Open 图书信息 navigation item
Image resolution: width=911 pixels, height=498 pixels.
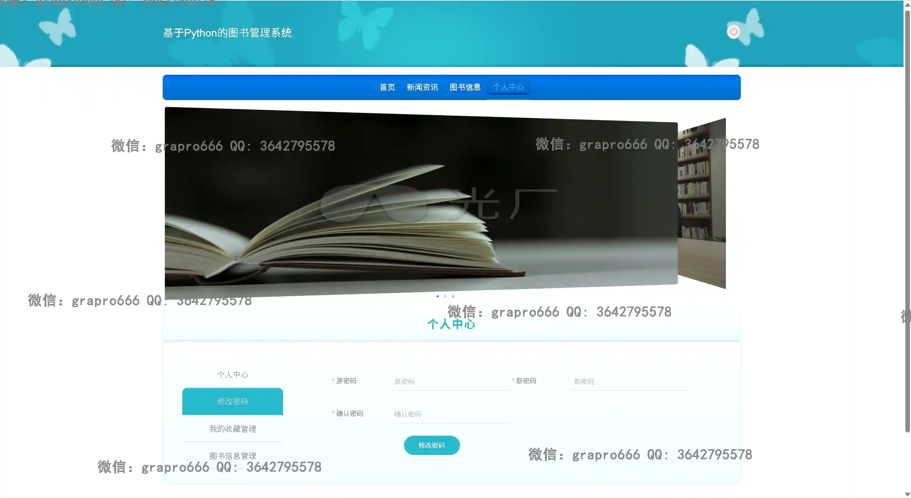pyautogui.click(x=465, y=87)
